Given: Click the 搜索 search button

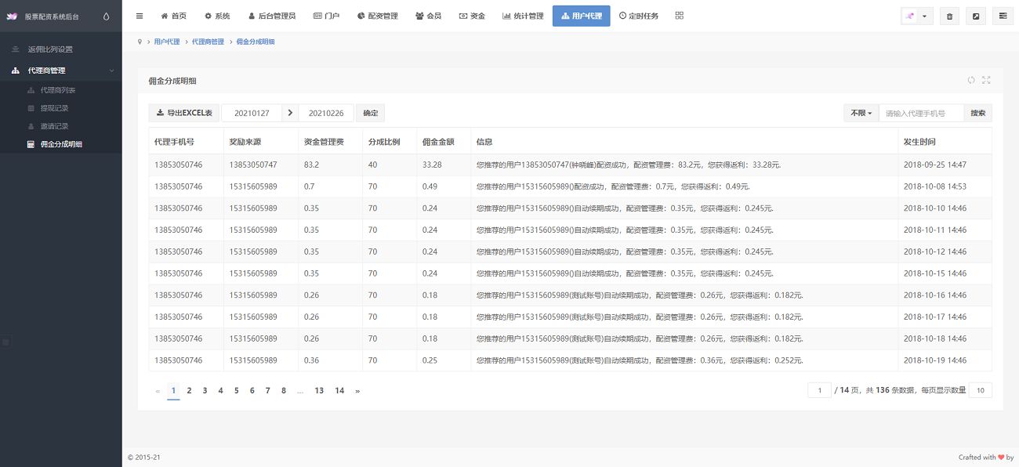Looking at the screenshot, I should pos(978,113).
